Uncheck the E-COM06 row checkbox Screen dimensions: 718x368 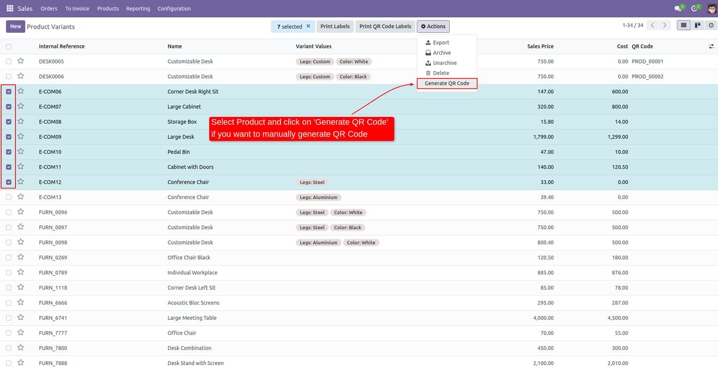coord(9,92)
